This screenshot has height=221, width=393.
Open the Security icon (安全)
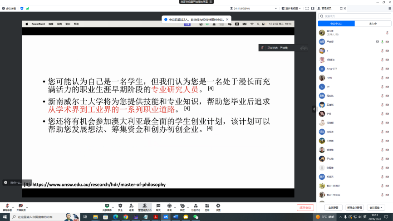120,206
